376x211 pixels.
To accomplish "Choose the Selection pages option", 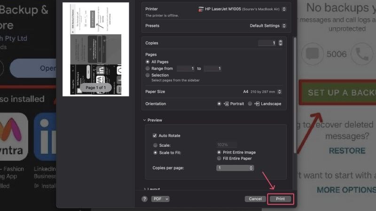I will [148, 75].
